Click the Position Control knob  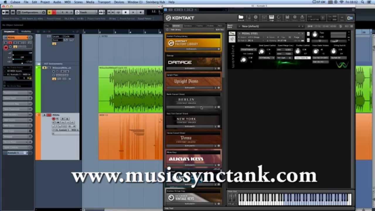coord(298,51)
